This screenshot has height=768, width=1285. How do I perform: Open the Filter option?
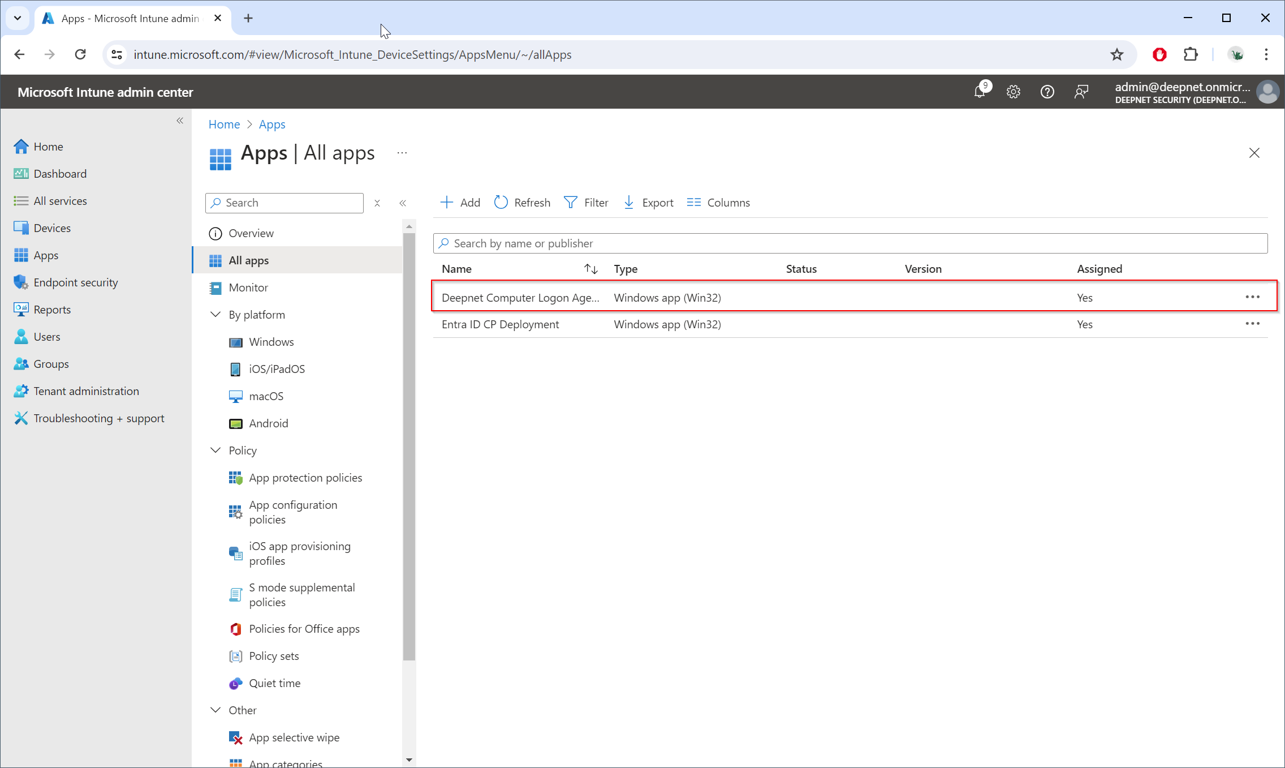(586, 203)
